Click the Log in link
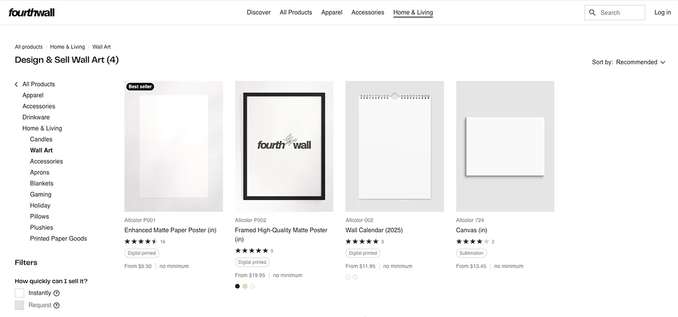Screen dimensions: 678x317 (x=662, y=12)
